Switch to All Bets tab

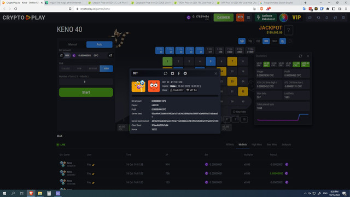pos(230,144)
